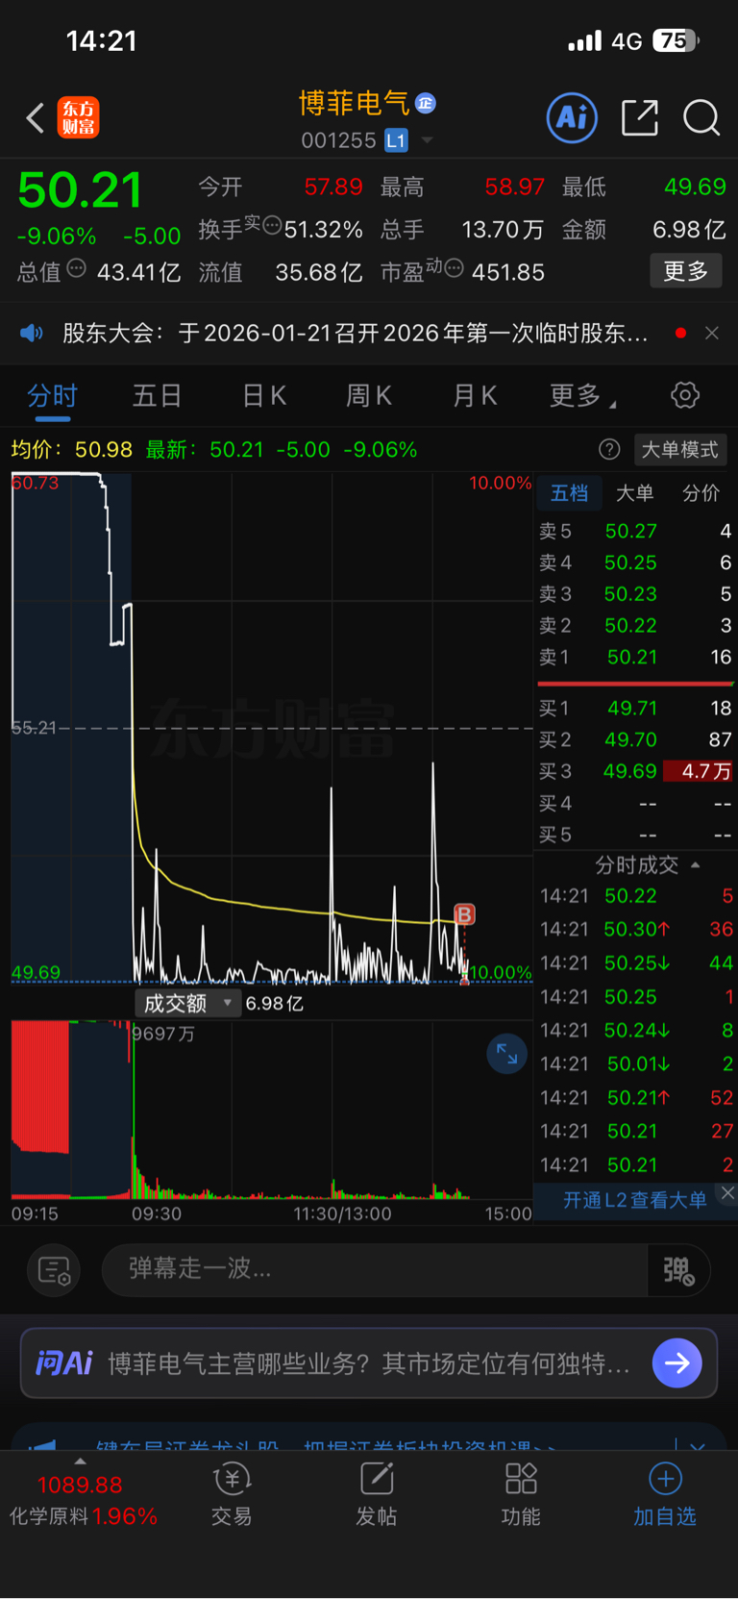This screenshot has height=1599, width=738.
Task: Expand stock switcher arrow after L1
Action: (428, 140)
